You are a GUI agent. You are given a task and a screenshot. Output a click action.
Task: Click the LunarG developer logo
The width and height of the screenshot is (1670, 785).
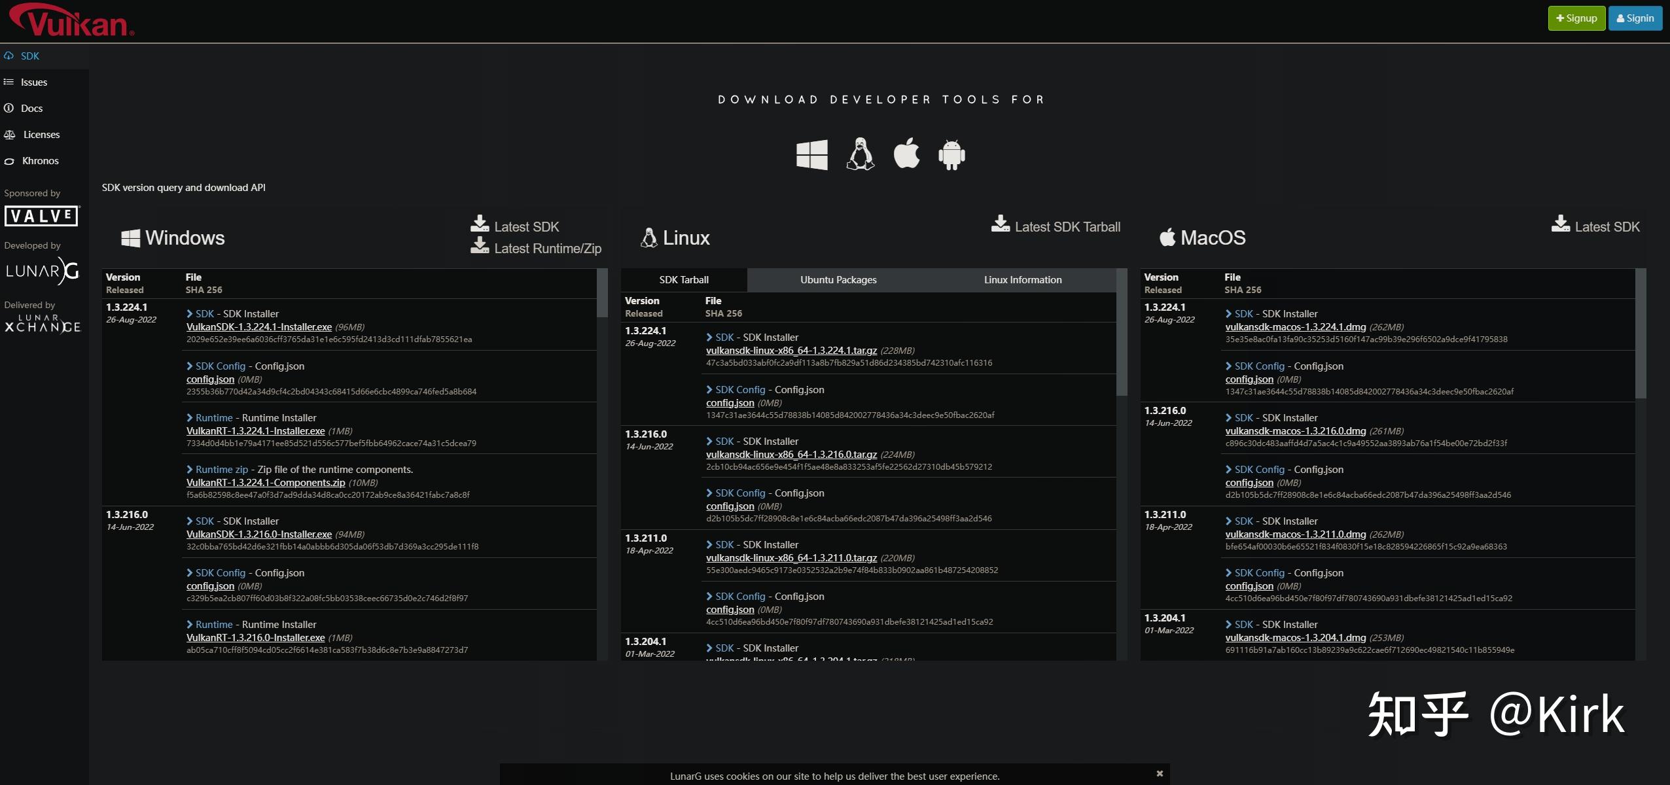point(42,270)
